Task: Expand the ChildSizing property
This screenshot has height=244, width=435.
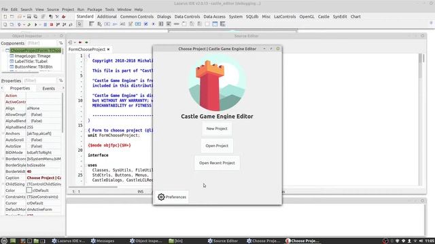Action: (x=3, y=184)
